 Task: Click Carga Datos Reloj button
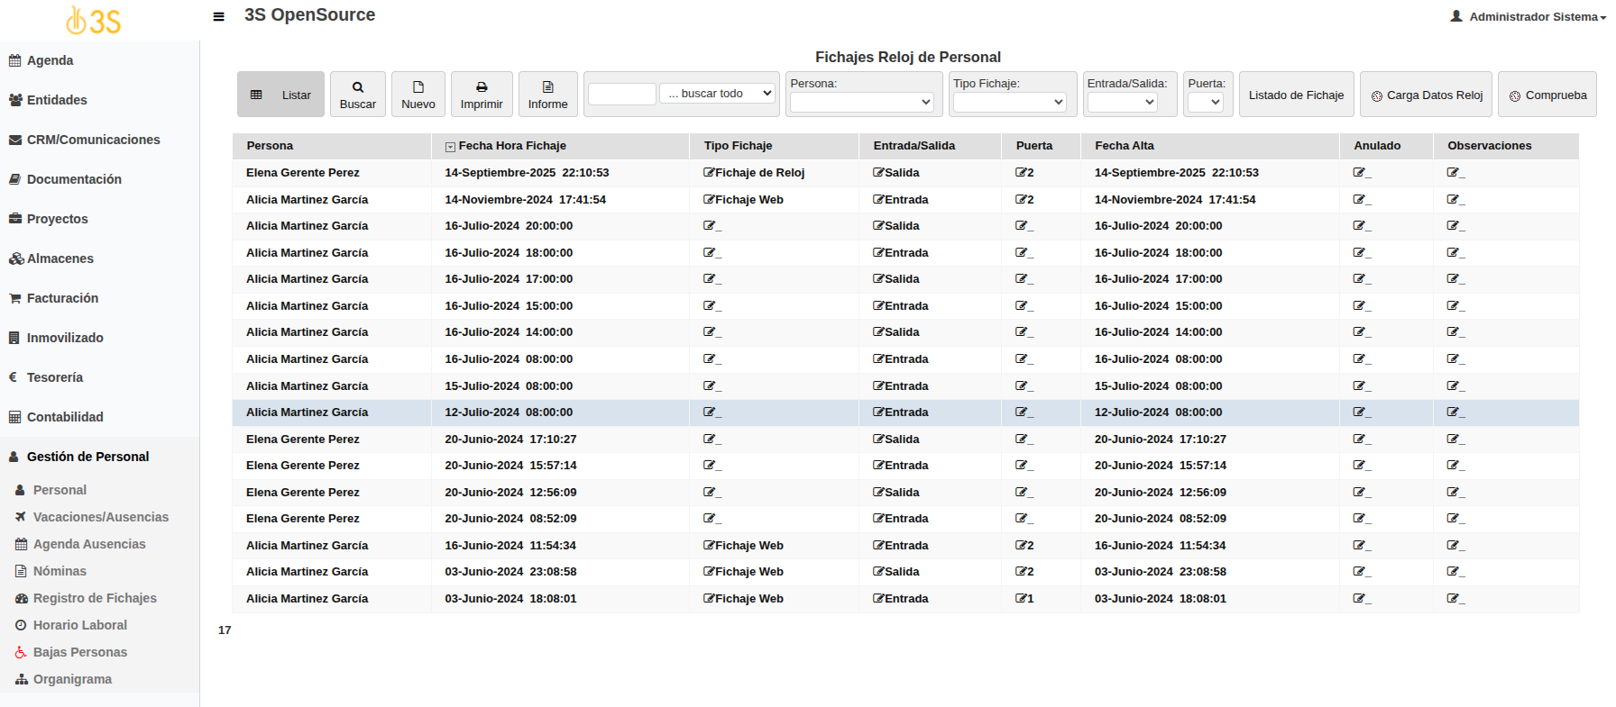[1426, 95]
